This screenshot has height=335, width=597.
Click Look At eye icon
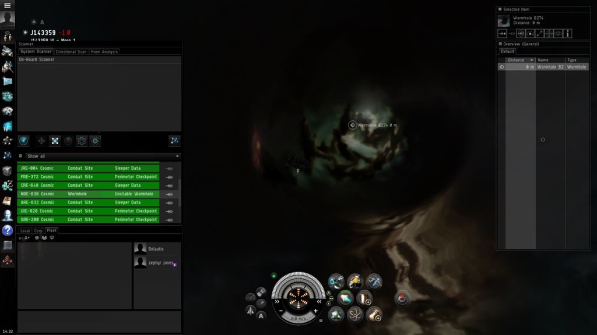(558, 34)
